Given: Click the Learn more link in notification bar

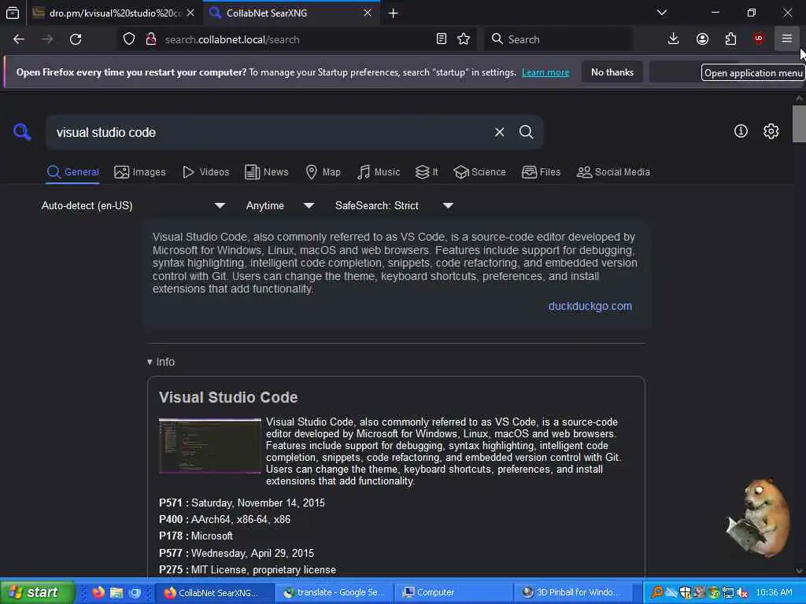Looking at the screenshot, I should click(545, 72).
